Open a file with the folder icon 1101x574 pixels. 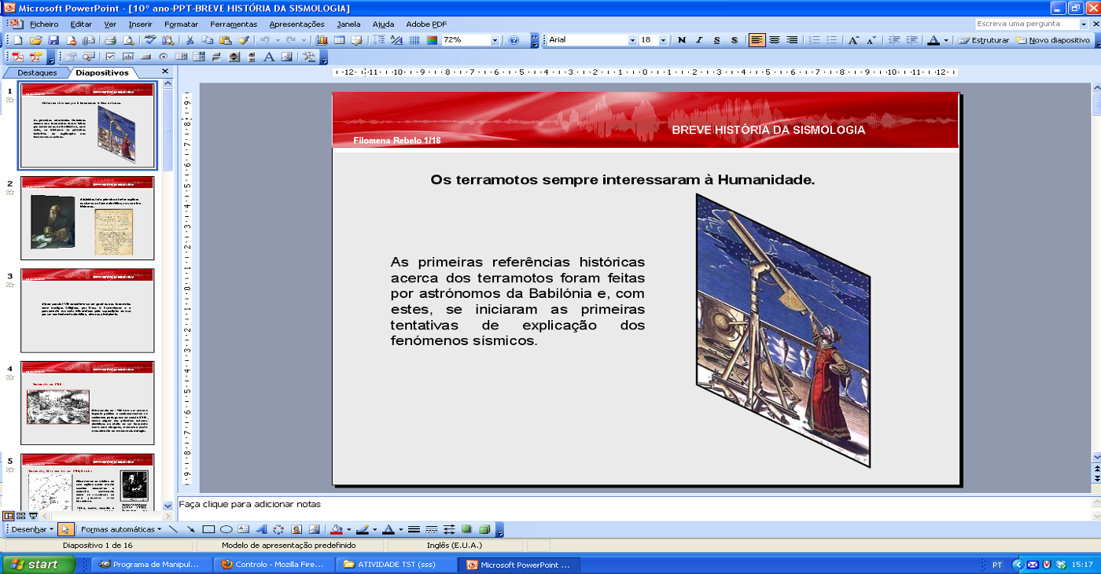[35, 40]
